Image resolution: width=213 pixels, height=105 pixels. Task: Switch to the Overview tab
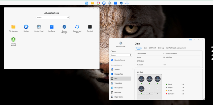tap(139, 48)
